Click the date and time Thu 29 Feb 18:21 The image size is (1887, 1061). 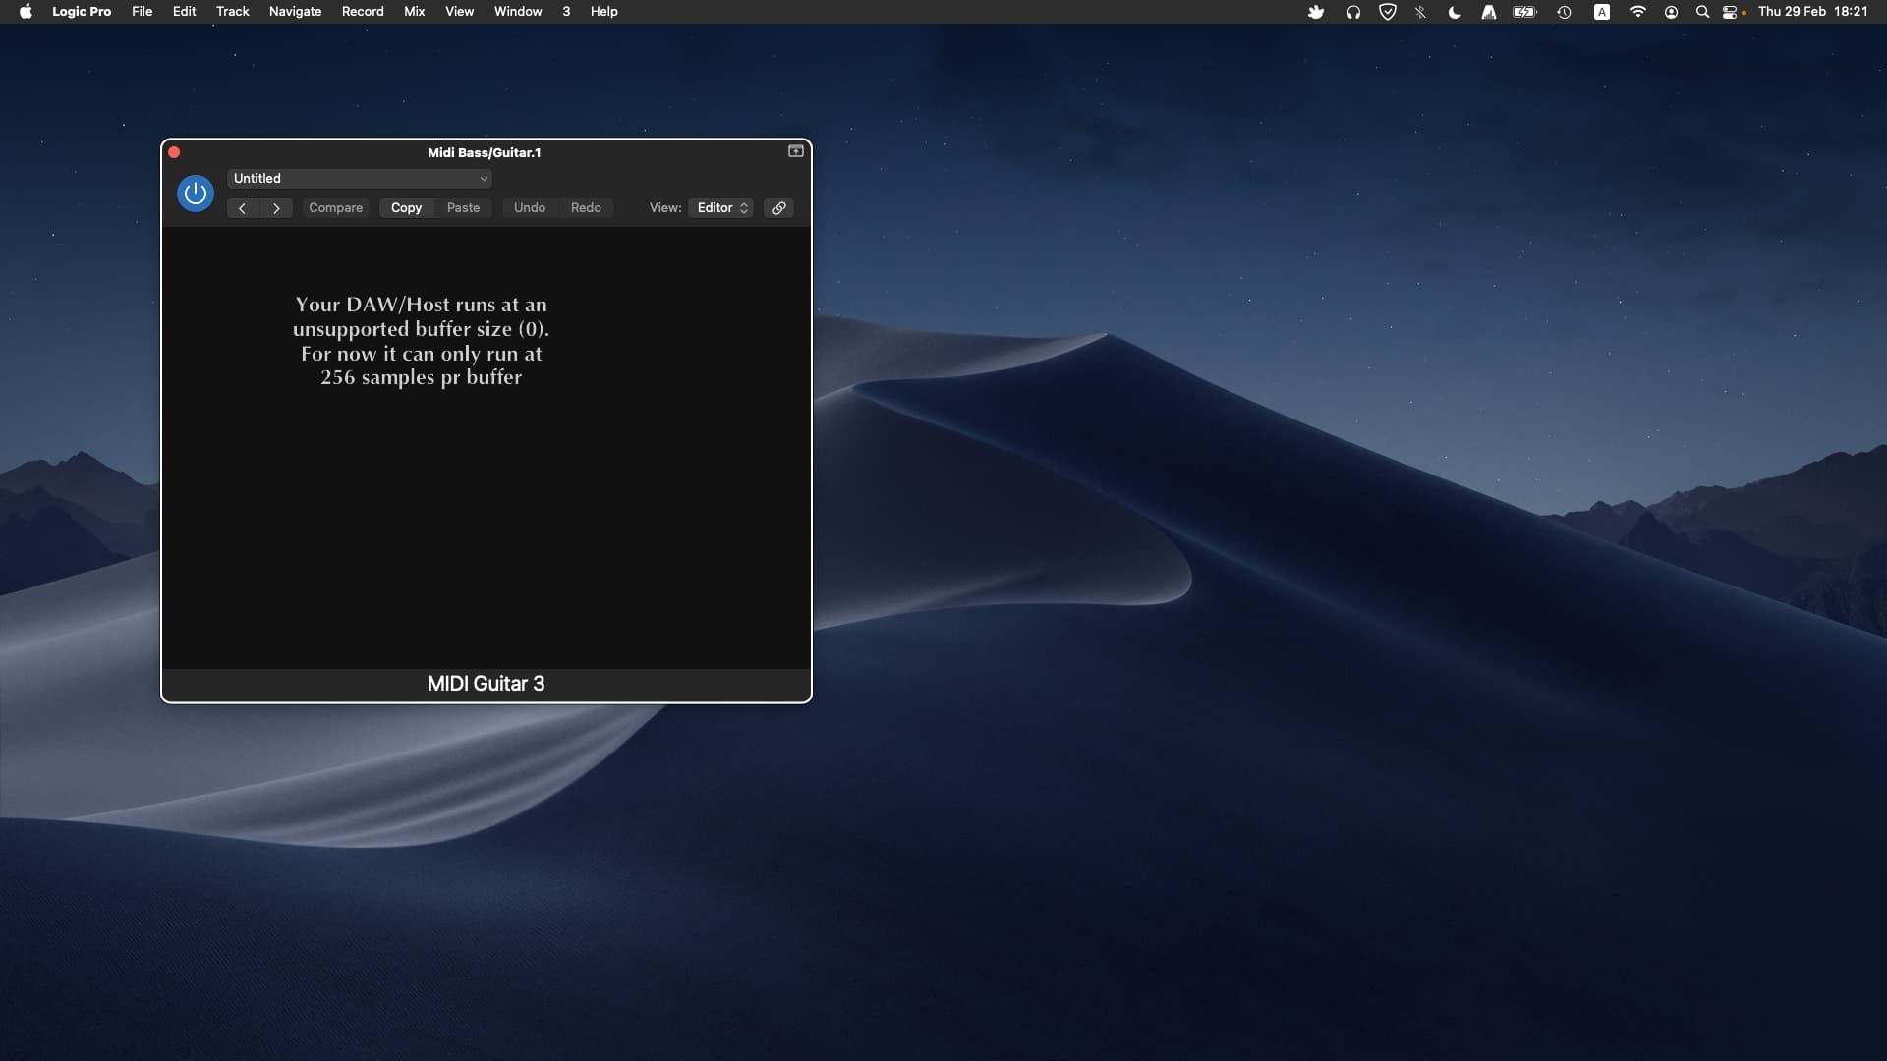pos(1812,12)
